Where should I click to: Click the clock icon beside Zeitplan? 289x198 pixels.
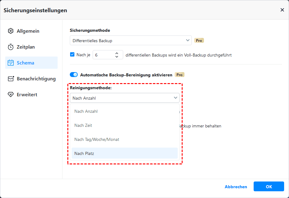click(11, 47)
